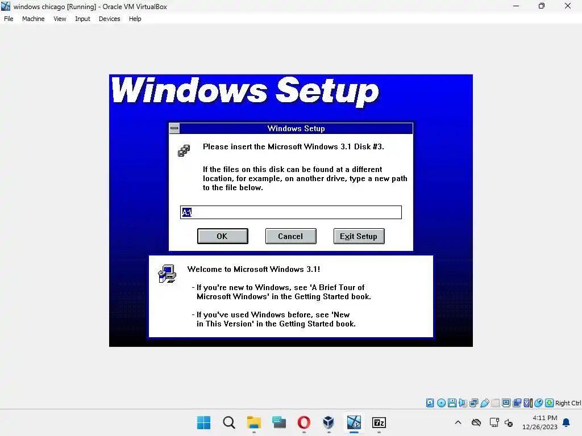
Task: Click the computer icon in Welcome panel
Action: click(x=167, y=274)
